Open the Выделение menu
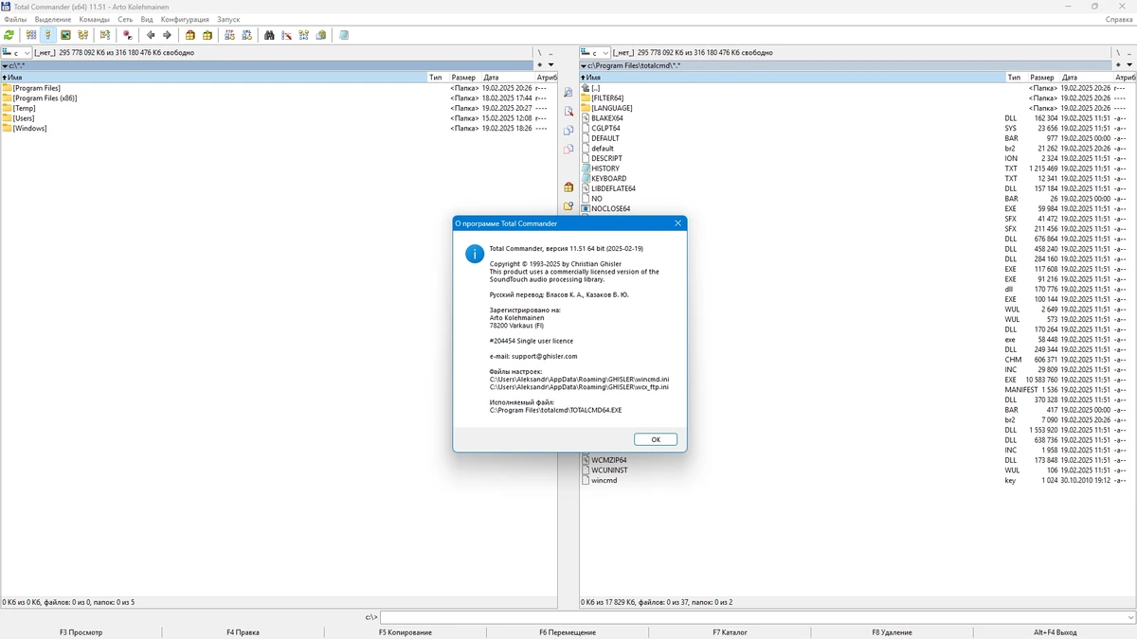Viewport: 1137px width, 639px height. (52, 19)
